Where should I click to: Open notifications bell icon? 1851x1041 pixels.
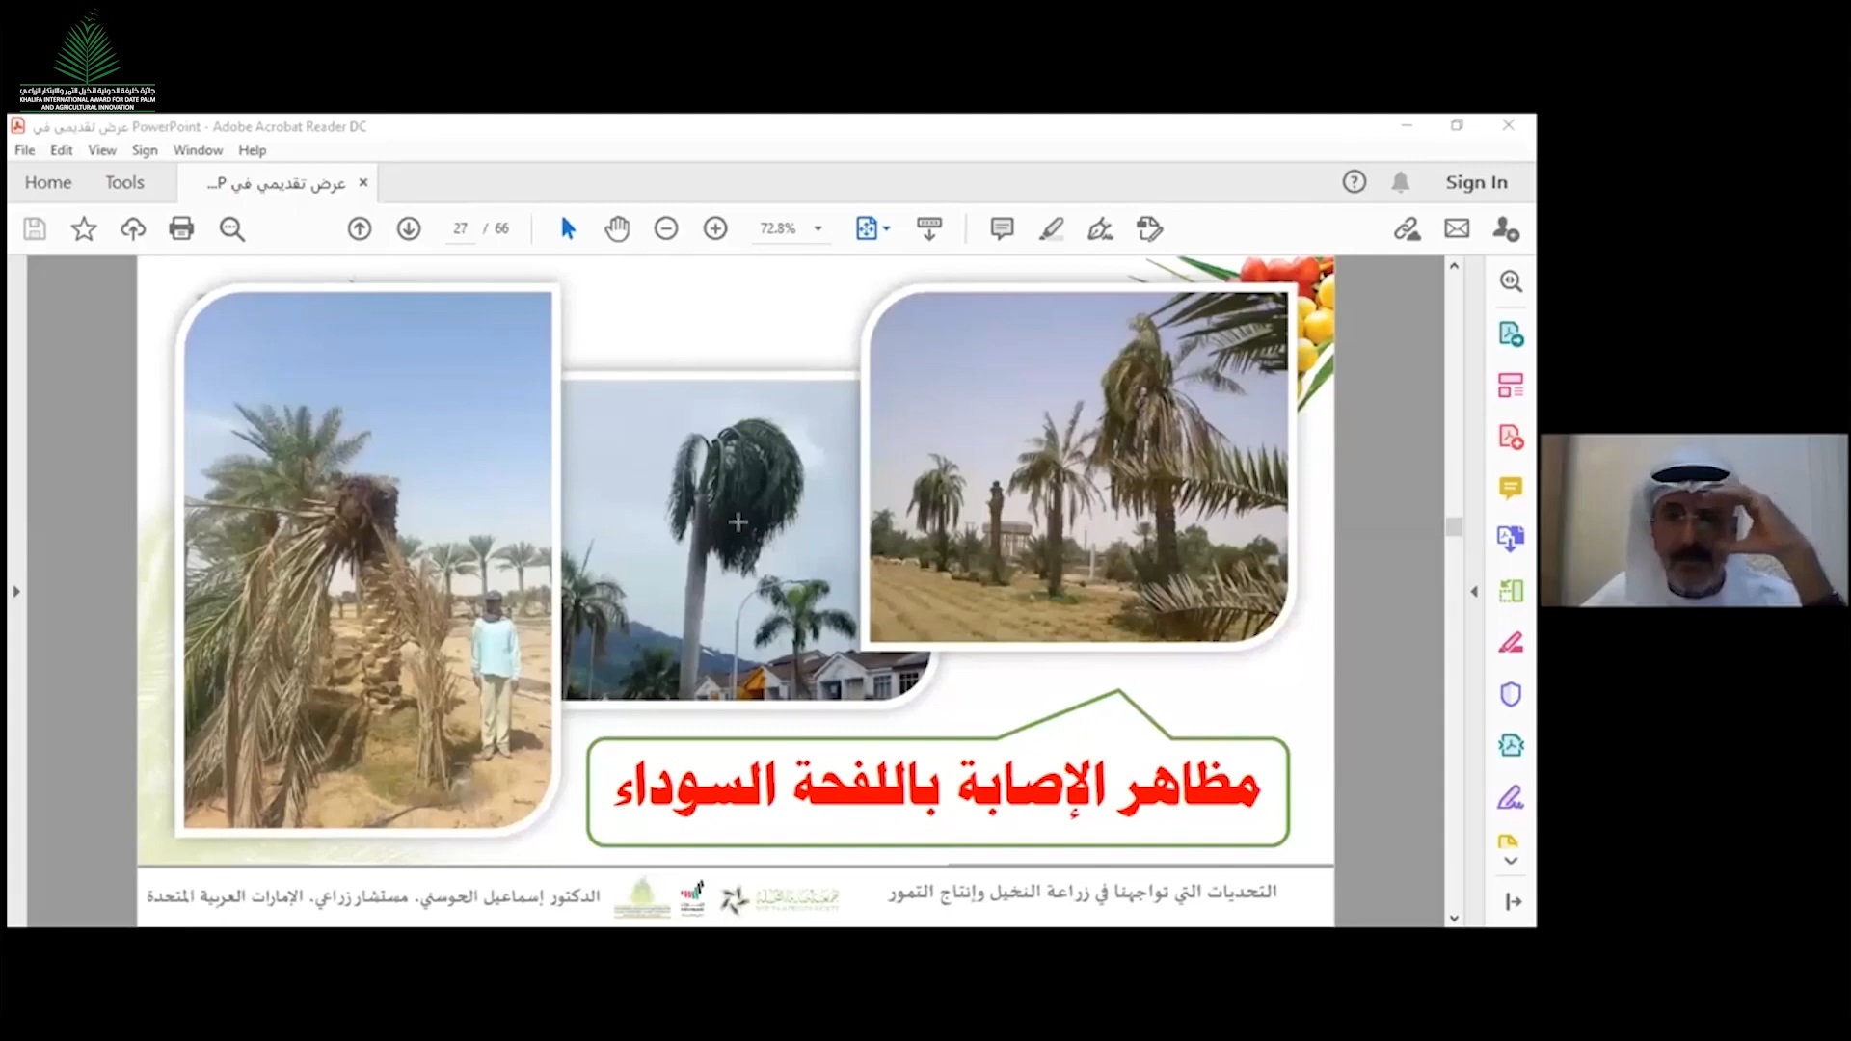coord(1401,182)
